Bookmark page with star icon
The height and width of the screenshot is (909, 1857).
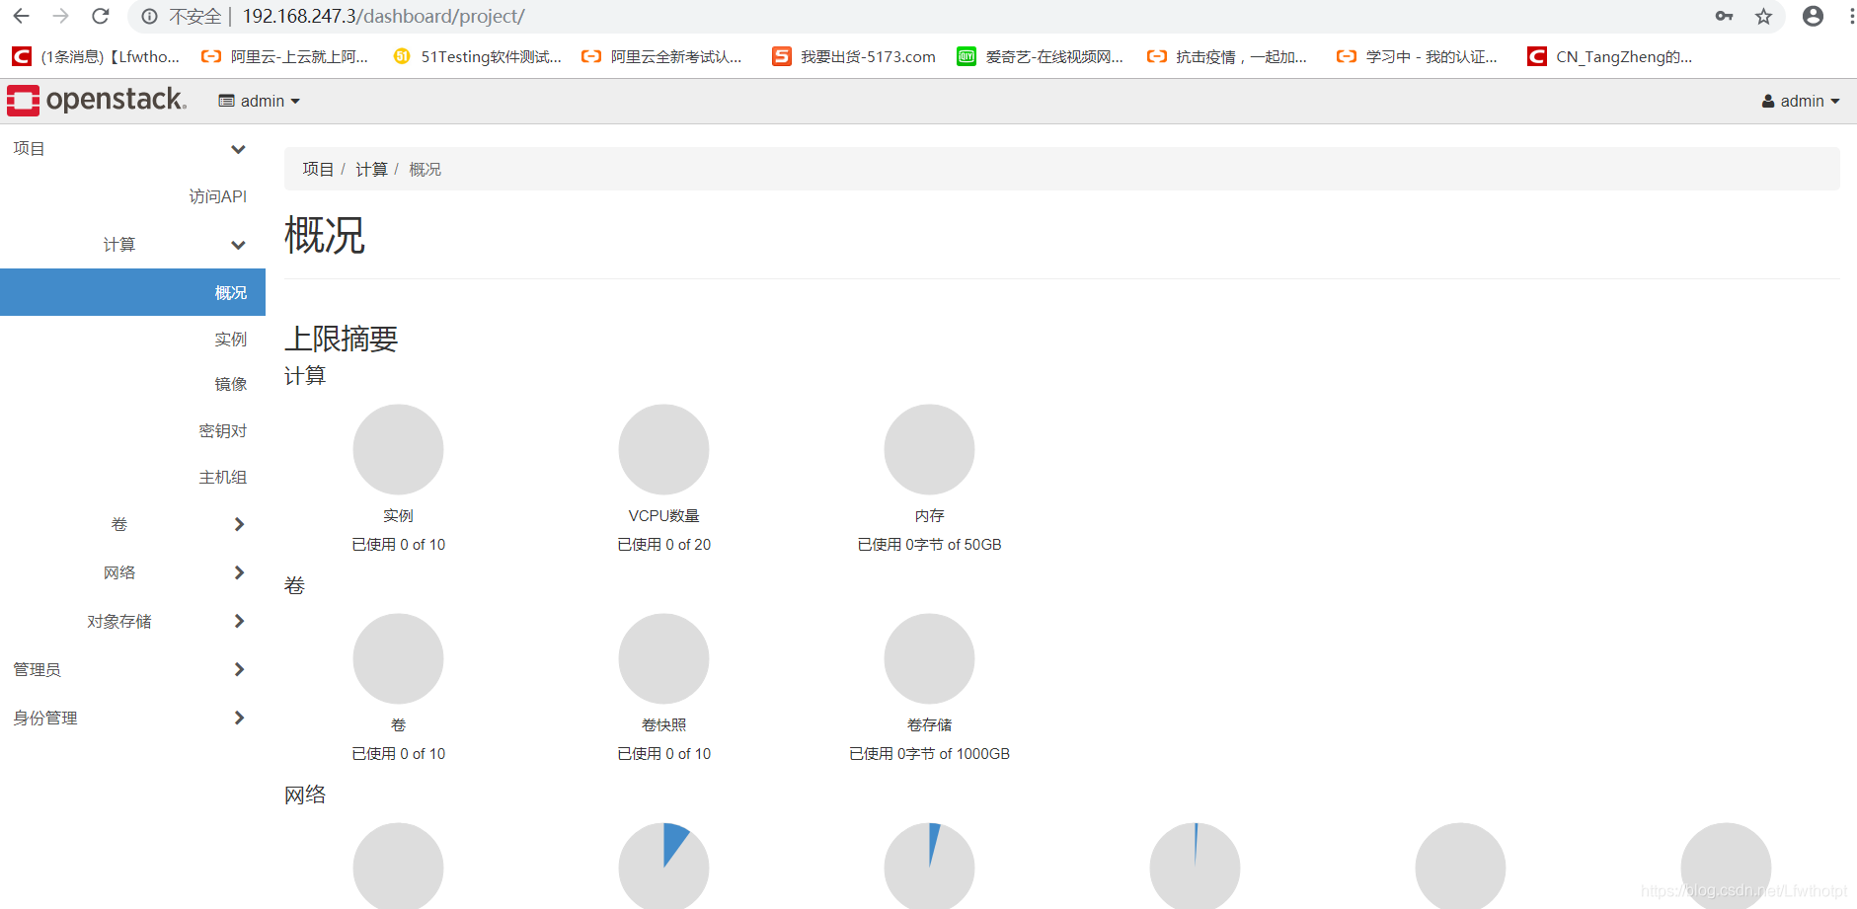pos(1763,16)
